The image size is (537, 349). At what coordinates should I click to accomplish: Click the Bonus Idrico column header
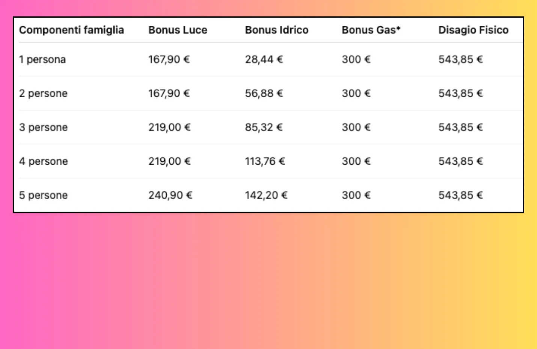[277, 30]
